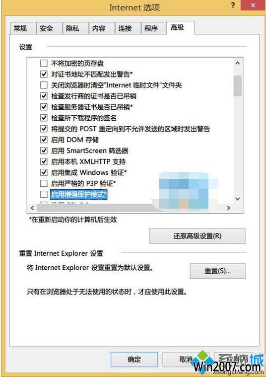266x377 pixels.
Task: Click the horizontal scroll right arrow
Action: click(x=228, y=208)
